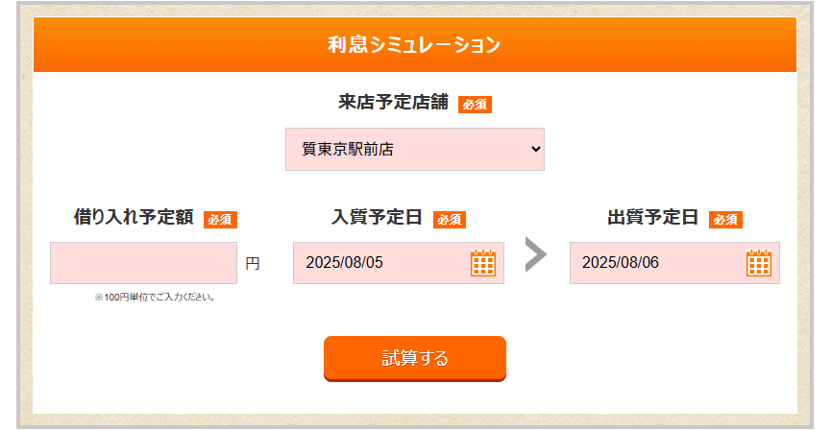Click the 借り入れ予定額 label
The width and height of the screenshot is (832, 431).
[134, 217]
